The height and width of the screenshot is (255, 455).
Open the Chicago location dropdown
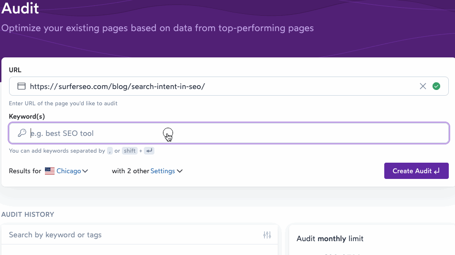point(68,171)
